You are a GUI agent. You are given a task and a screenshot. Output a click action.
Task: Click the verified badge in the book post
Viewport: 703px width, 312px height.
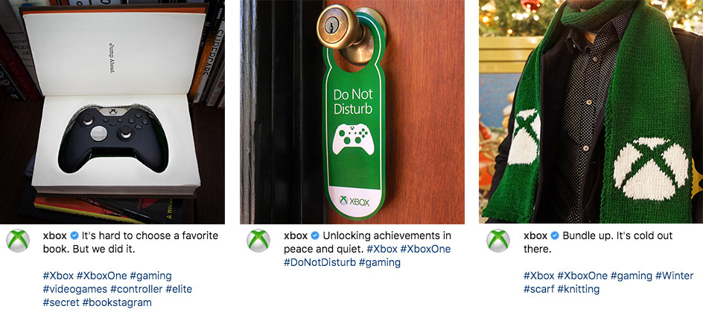click(74, 235)
